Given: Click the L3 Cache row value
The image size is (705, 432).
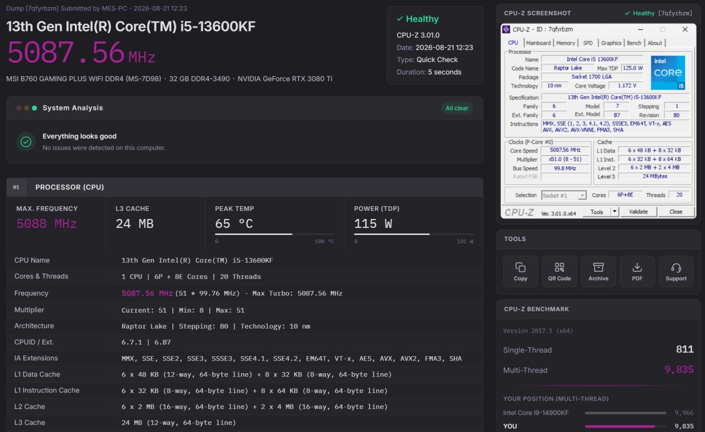Looking at the screenshot, I should click(178, 423).
